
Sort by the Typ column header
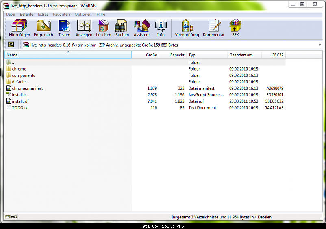tap(207, 55)
